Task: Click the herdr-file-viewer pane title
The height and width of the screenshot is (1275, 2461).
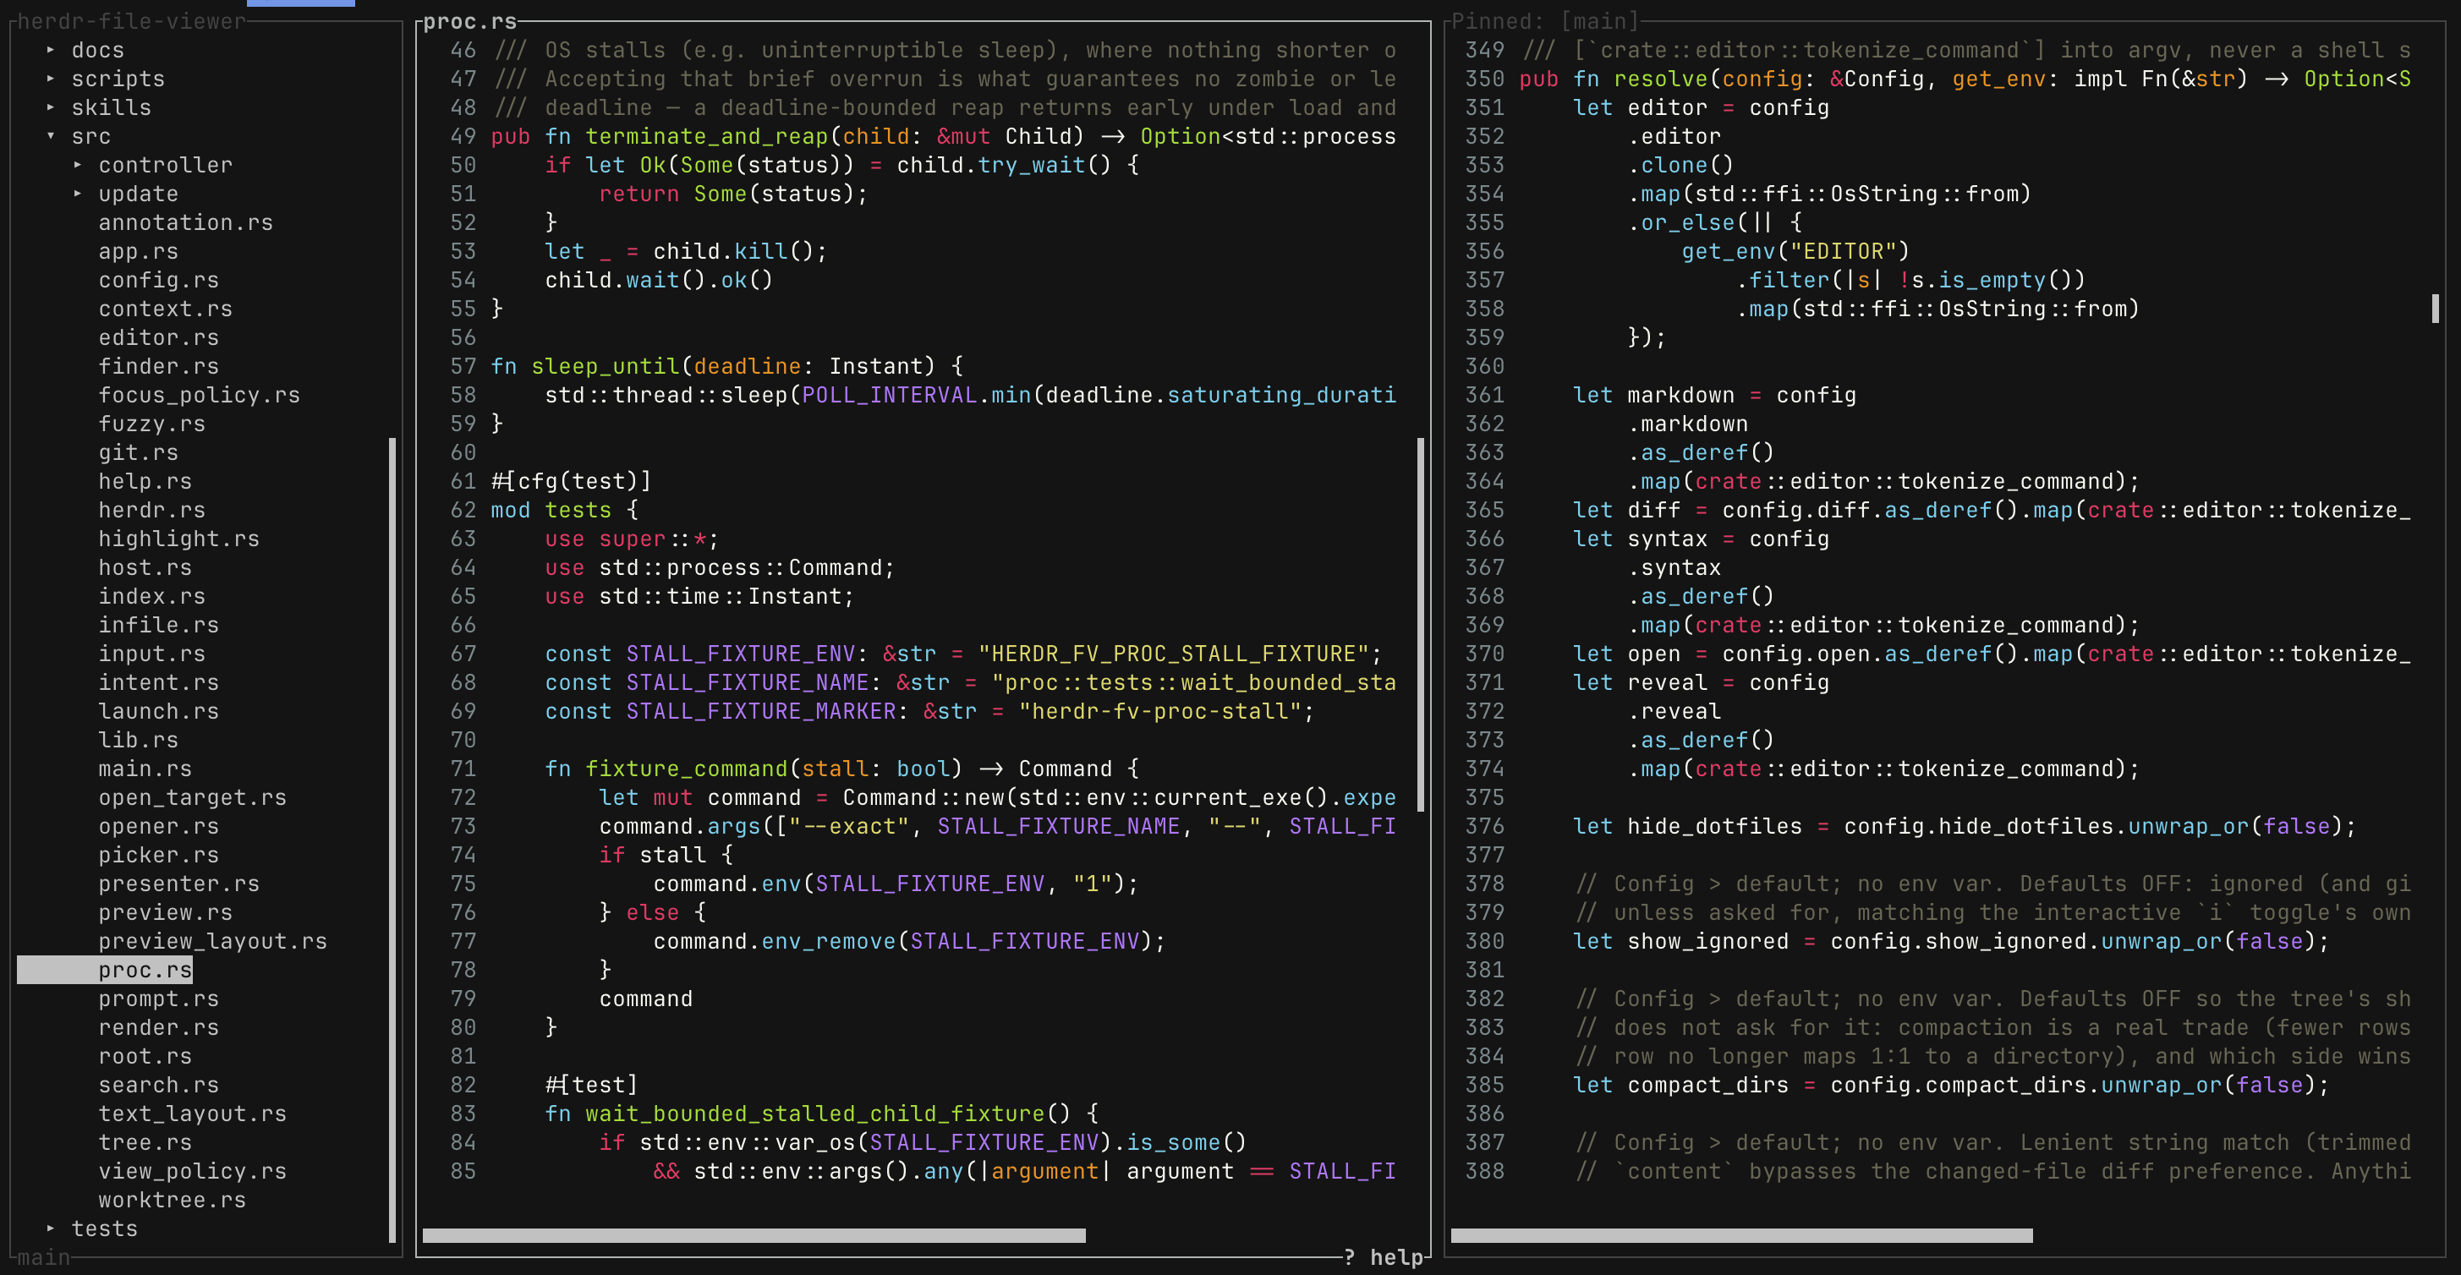Action: [x=132, y=21]
